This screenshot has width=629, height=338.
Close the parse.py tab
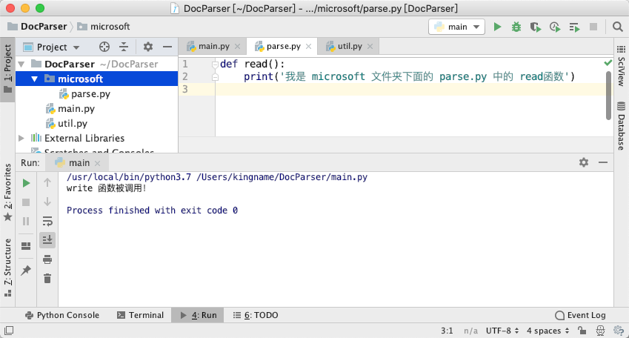point(308,47)
